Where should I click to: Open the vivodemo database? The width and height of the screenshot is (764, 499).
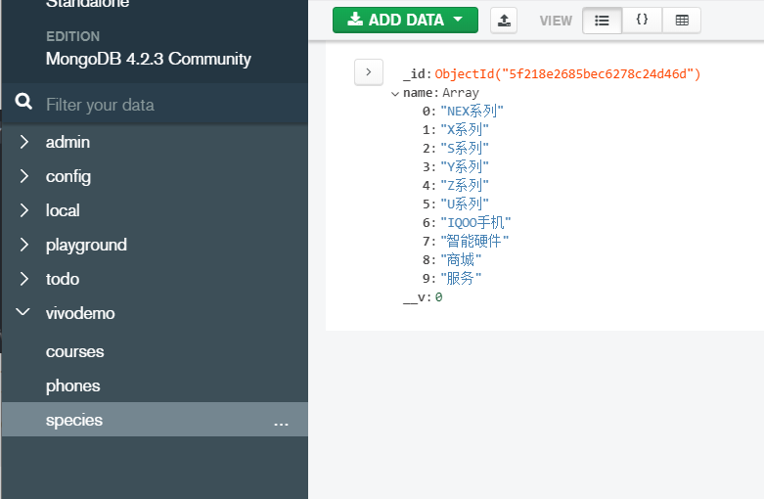coord(80,313)
